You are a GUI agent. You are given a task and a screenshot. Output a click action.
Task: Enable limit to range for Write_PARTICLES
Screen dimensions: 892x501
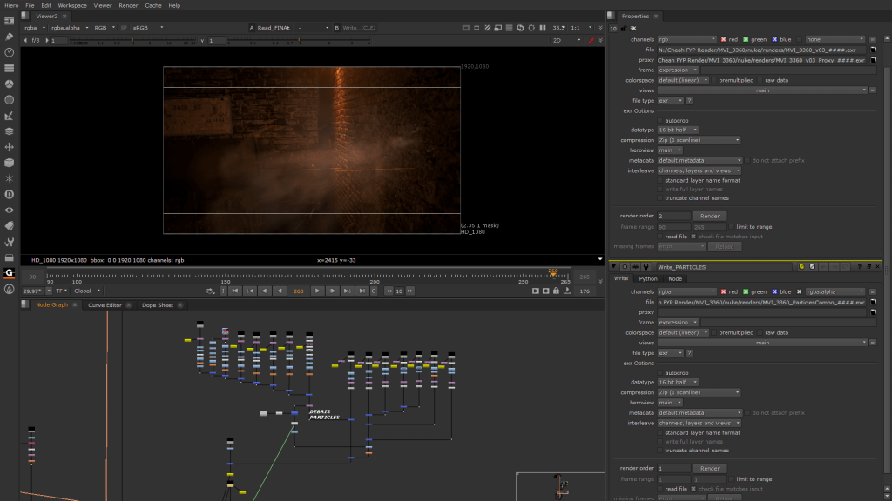731,478
